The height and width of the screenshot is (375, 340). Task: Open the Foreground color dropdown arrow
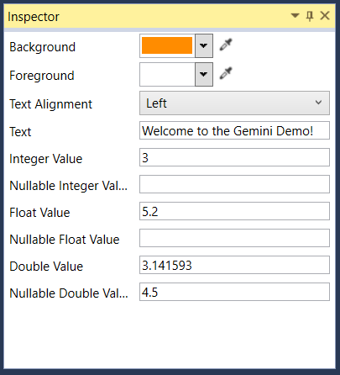pos(204,74)
